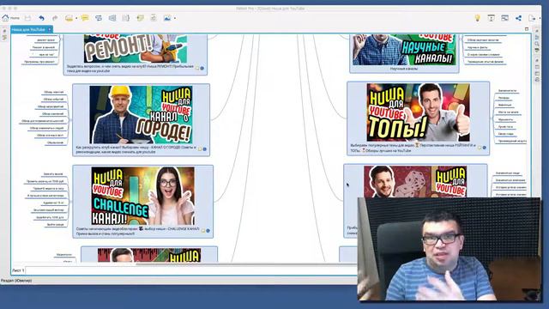Maximize the editor view
This screenshot has width=549, height=309.
[527, 29]
